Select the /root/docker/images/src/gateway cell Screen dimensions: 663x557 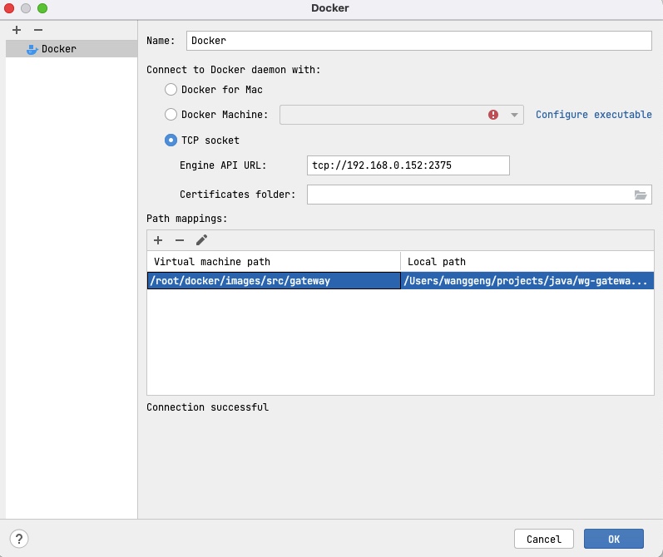pos(274,281)
